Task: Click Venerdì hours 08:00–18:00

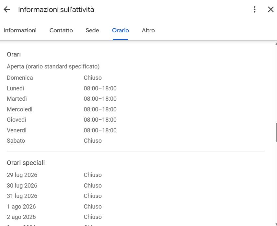Action: tap(100, 130)
